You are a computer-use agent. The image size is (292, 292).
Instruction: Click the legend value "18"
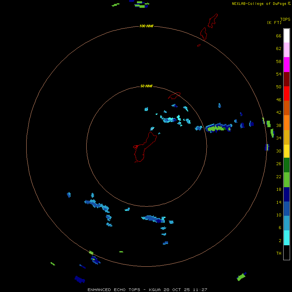tap(279, 189)
